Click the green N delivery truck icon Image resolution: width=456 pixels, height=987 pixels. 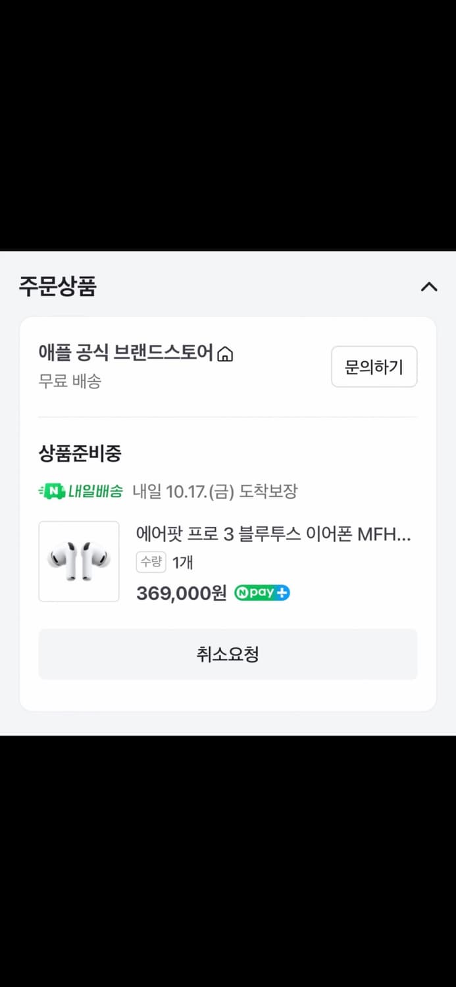click(51, 491)
